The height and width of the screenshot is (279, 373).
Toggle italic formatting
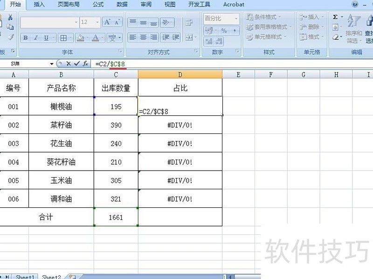[x=35, y=38]
